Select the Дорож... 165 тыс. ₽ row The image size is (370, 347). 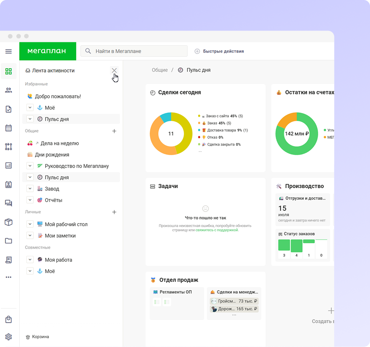tap(234, 309)
